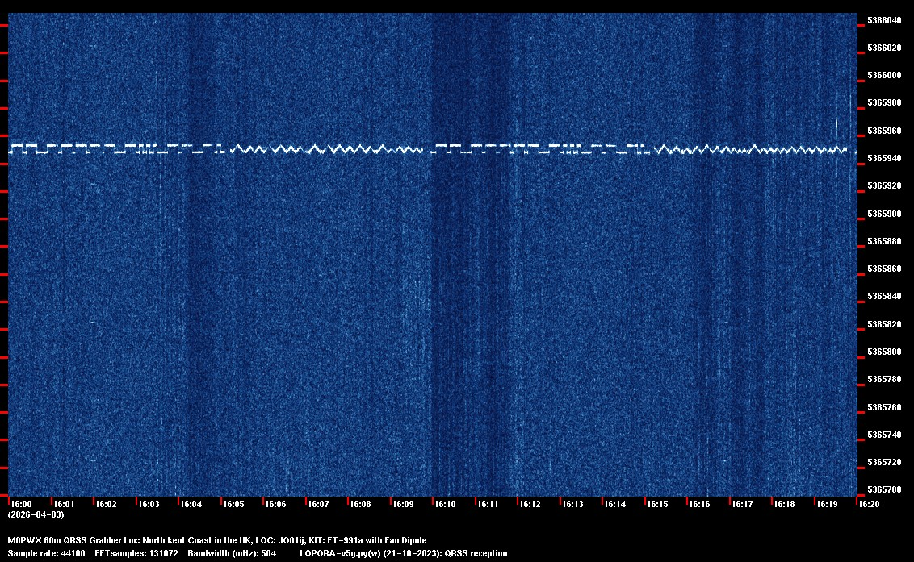Screen dimensions: 914x562
Task: Select the 16:08 time marker label
Action: tap(360, 504)
